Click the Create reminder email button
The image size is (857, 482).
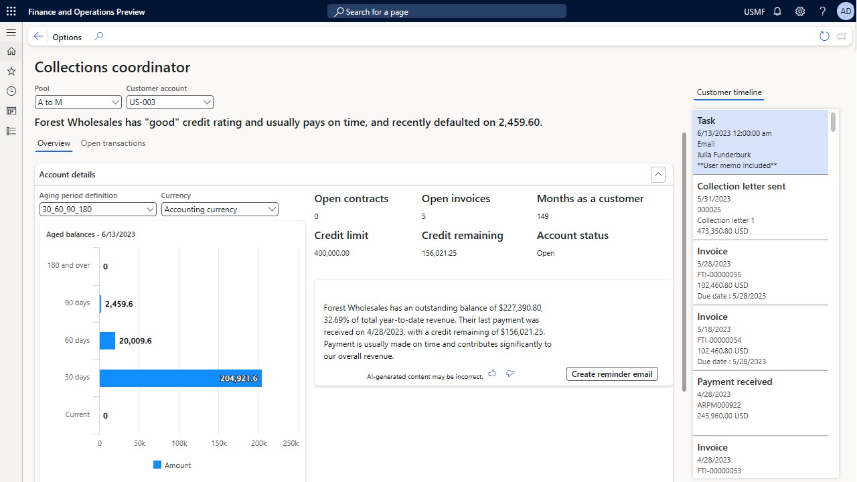612,374
